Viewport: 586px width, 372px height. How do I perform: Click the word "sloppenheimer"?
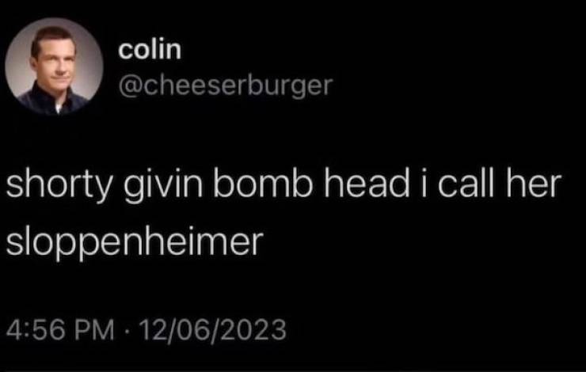pos(135,243)
